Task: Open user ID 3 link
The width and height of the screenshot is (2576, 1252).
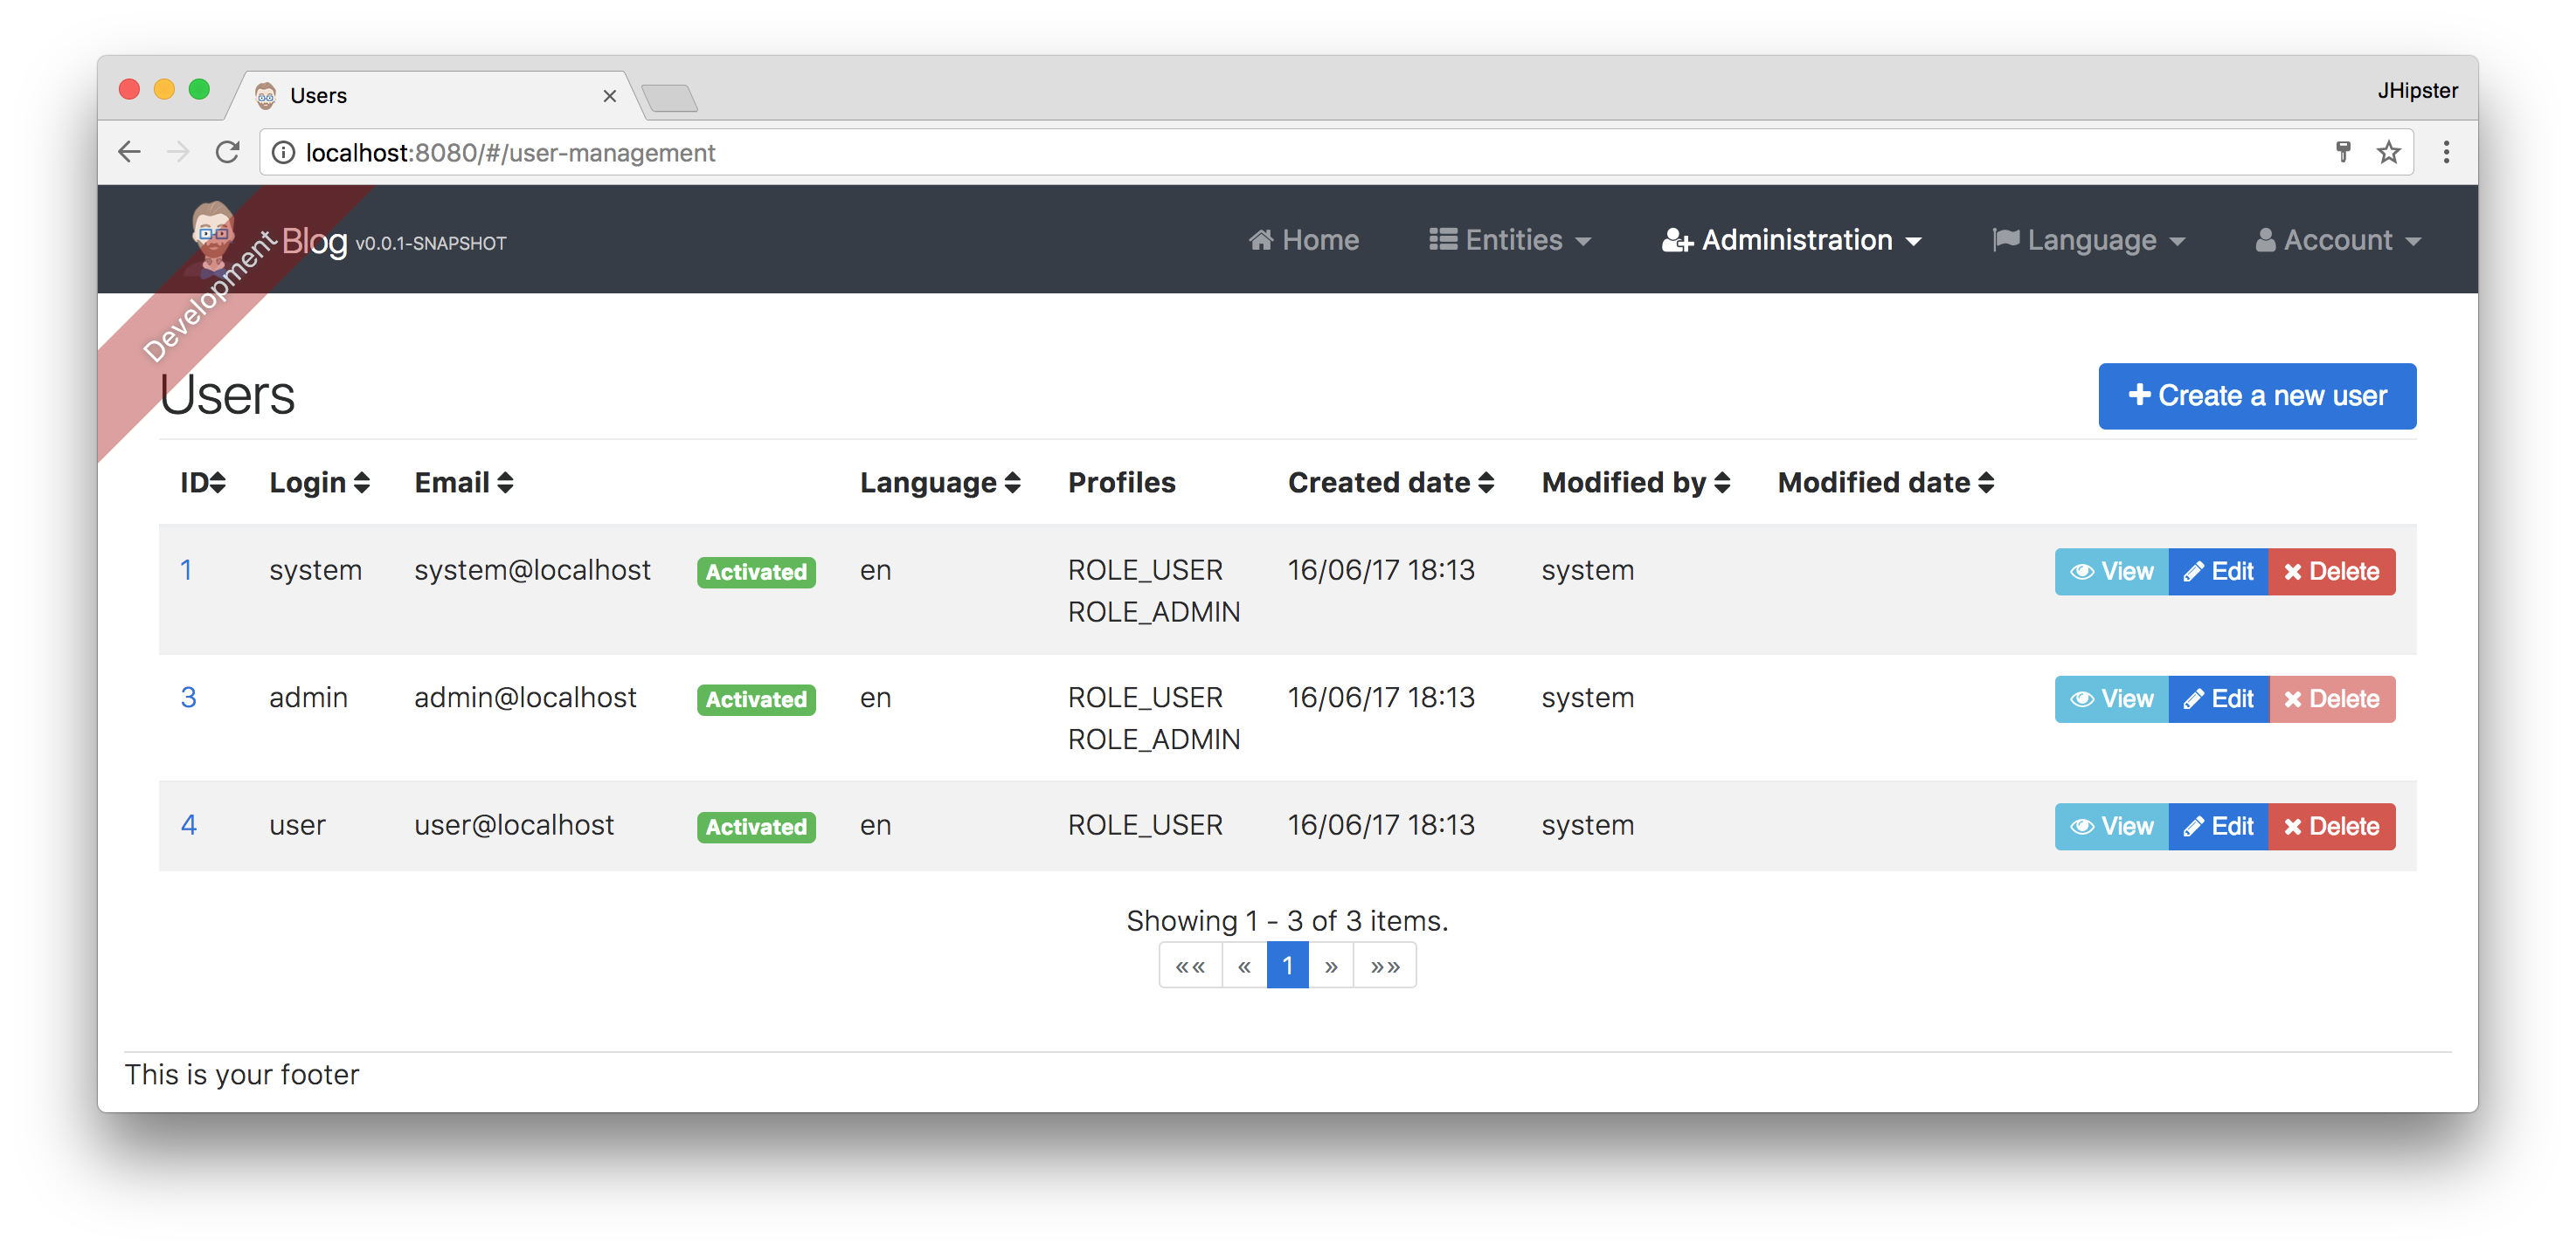Action: click(188, 698)
